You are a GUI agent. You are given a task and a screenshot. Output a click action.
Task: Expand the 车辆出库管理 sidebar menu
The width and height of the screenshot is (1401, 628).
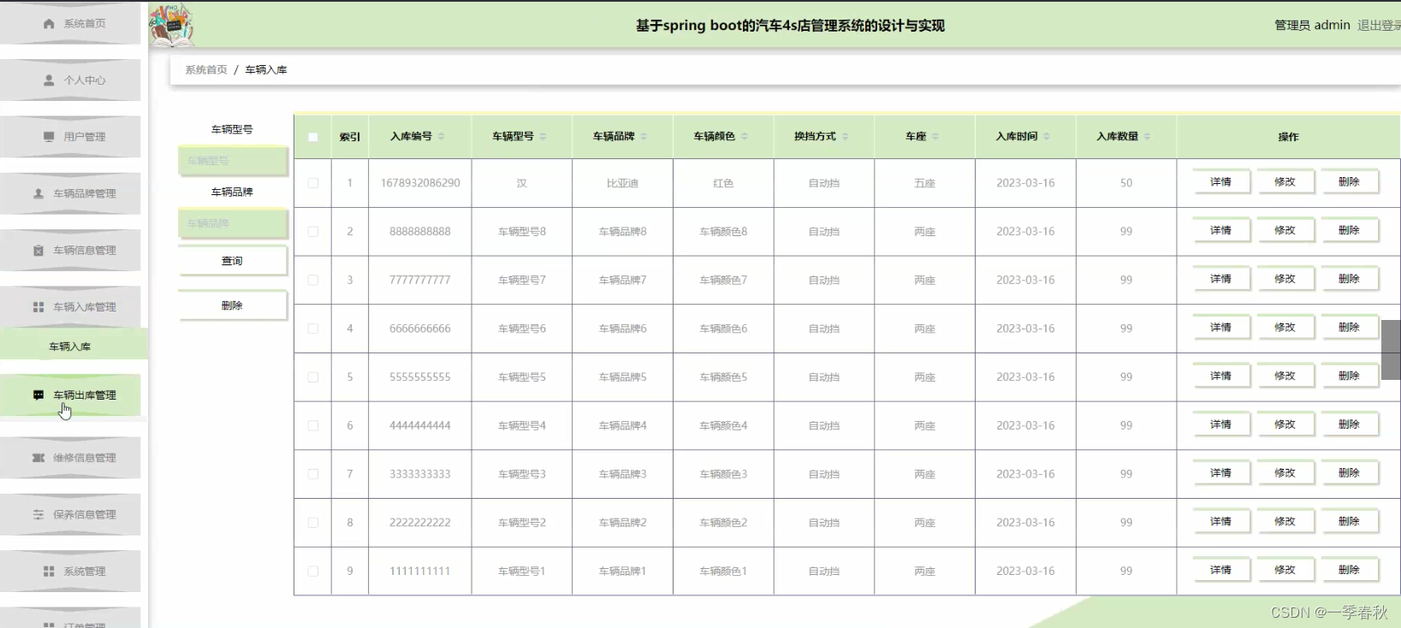coord(70,395)
